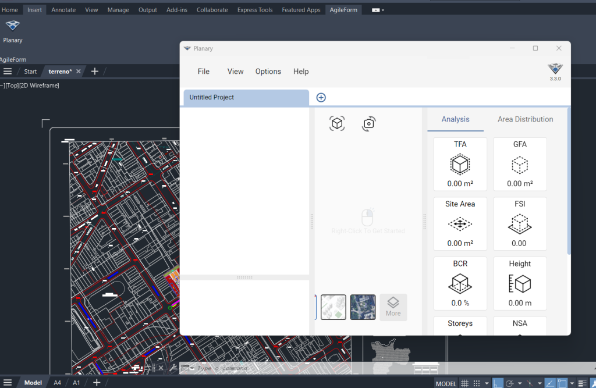The width and height of the screenshot is (596, 388).
Task: Open the Output ribbon tab
Action: [147, 10]
